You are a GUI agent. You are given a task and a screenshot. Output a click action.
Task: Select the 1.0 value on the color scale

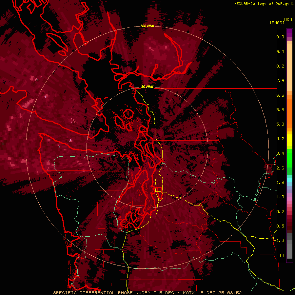[280, 197]
